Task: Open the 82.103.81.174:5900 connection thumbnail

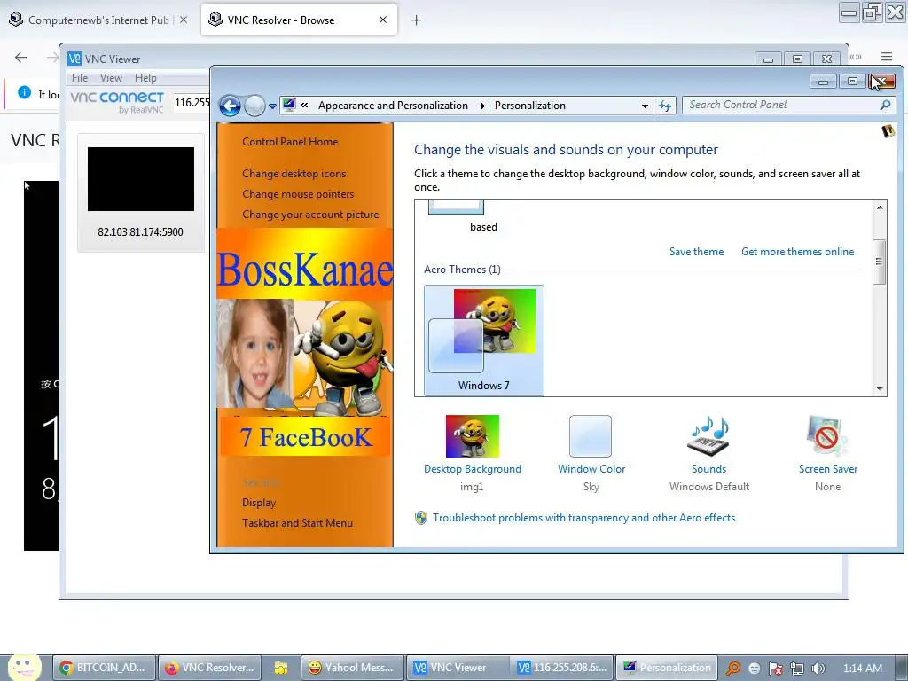Action: point(141,192)
